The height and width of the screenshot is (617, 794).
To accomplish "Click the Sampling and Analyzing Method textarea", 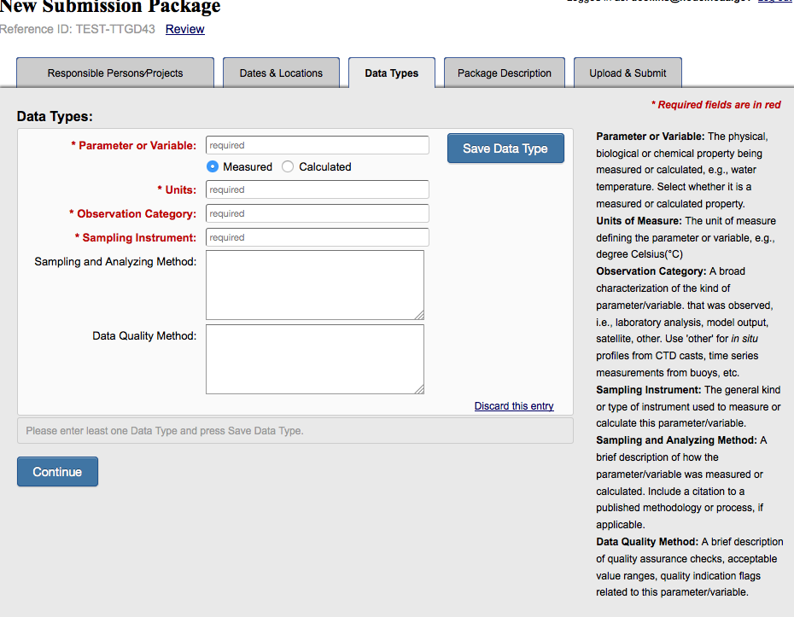I will pos(314,285).
